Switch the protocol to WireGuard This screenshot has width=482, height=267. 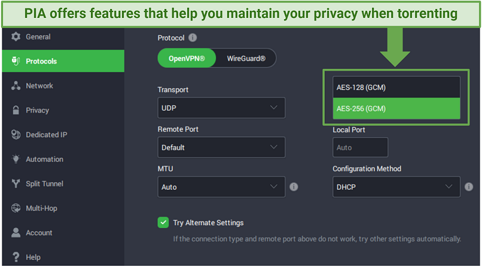246,58
